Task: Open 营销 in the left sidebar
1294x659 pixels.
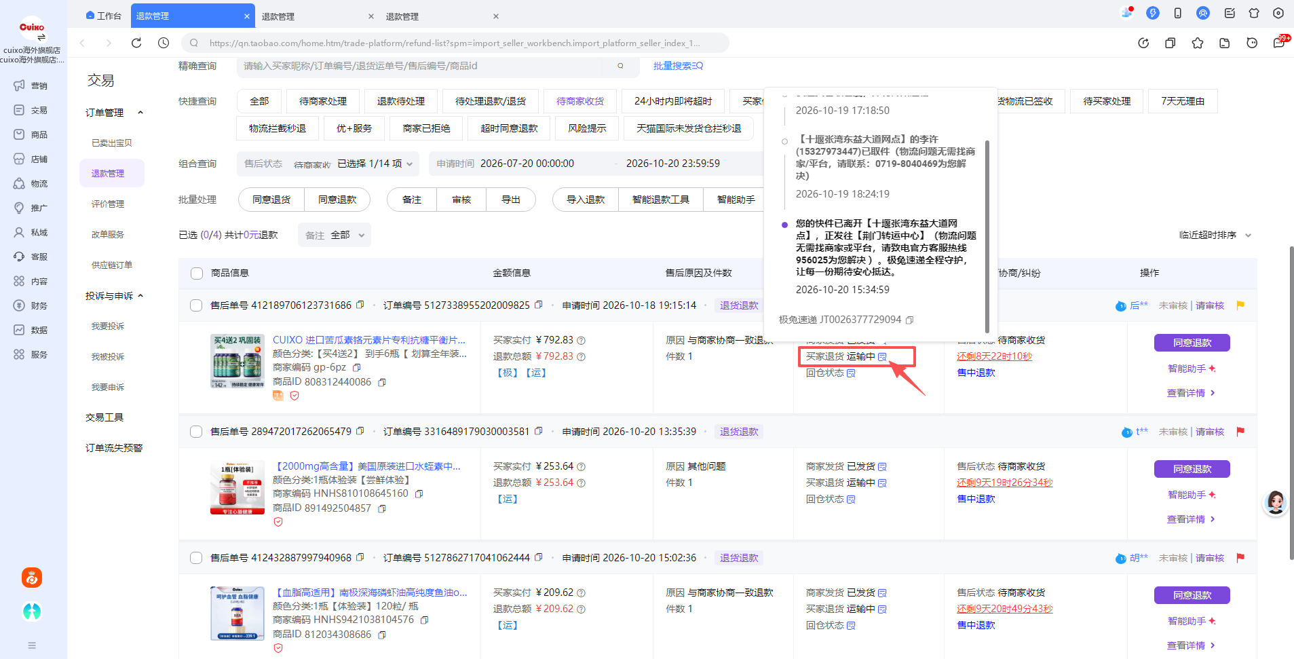Action: pyautogui.click(x=31, y=86)
